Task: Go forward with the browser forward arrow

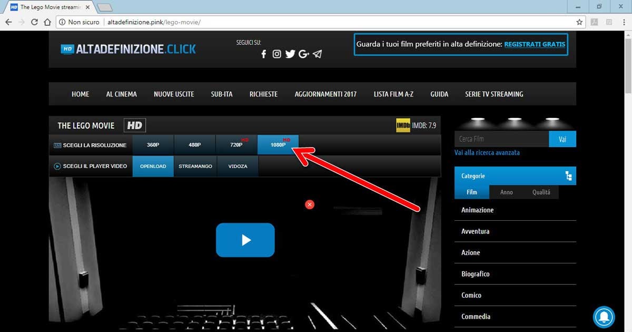Action: pos(22,22)
